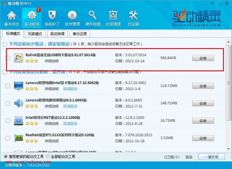This screenshot has height=169, width=232.
Task: Click the star rating of the Realtek driver
Action: click(x=32, y=141)
